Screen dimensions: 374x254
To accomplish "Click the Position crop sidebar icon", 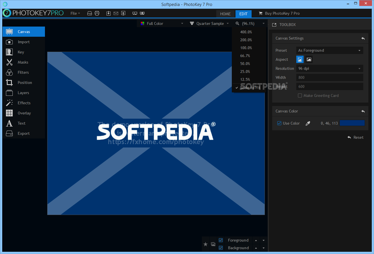I will tap(9, 83).
